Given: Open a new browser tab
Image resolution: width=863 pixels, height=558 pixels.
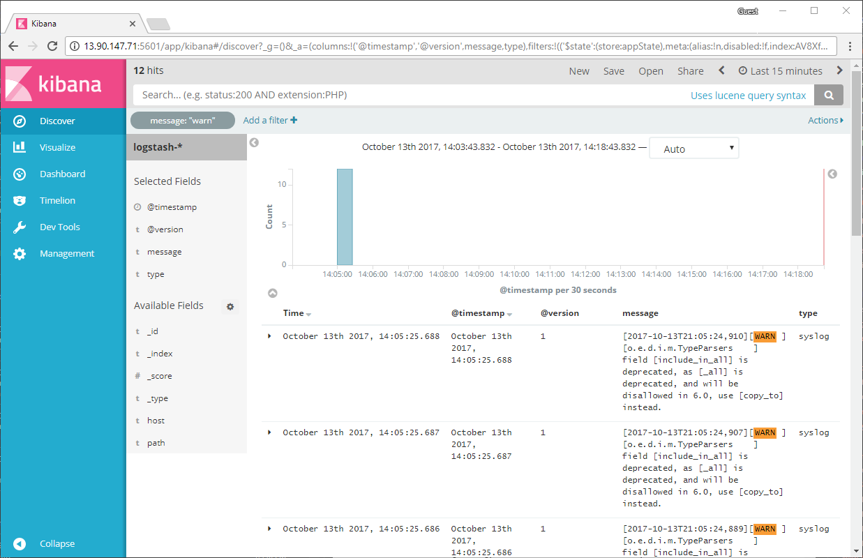Looking at the screenshot, I should pyautogui.click(x=158, y=24).
